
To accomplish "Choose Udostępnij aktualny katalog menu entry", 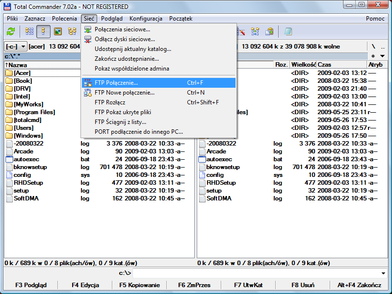I will [158, 49].
